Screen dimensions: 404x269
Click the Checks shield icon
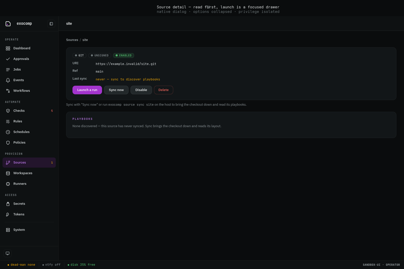coord(8,111)
